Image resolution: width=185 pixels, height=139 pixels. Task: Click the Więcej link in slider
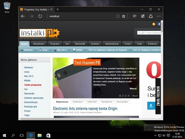[x=133, y=89]
